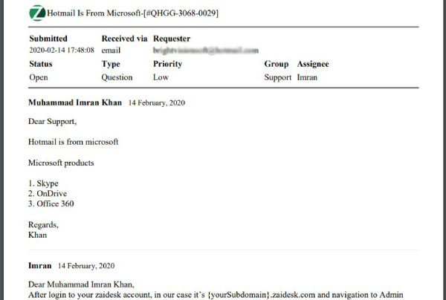Click list item '1. Skype'
Viewport: 446px width, 300px height.
(43, 183)
